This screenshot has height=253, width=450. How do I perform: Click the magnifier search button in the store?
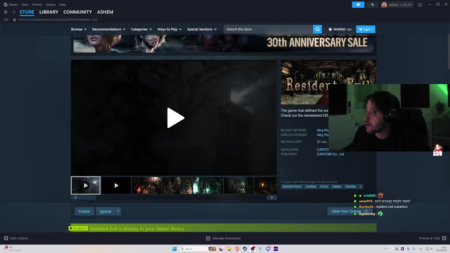pyautogui.click(x=318, y=29)
